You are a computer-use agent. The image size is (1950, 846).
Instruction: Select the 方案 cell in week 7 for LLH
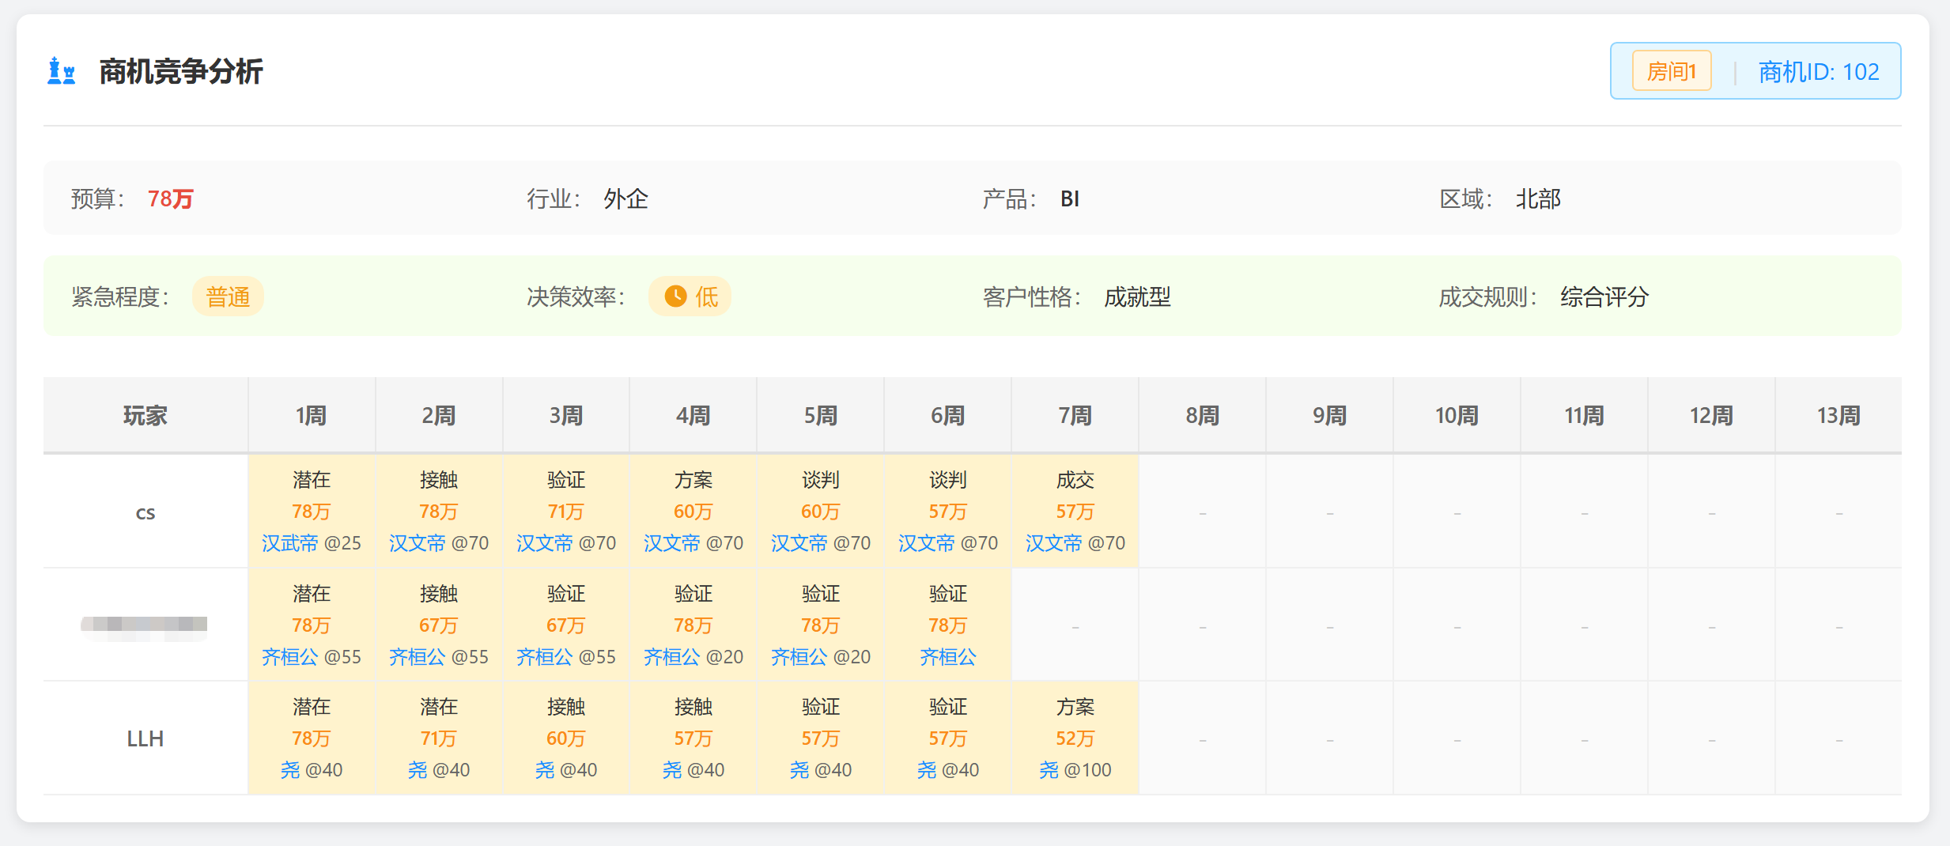pyautogui.click(x=1074, y=706)
